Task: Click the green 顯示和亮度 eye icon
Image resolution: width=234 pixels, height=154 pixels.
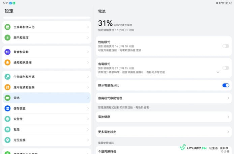Action: (x=7, y=37)
